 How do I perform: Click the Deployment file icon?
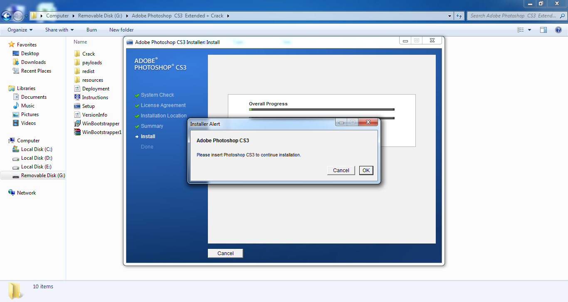click(77, 88)
